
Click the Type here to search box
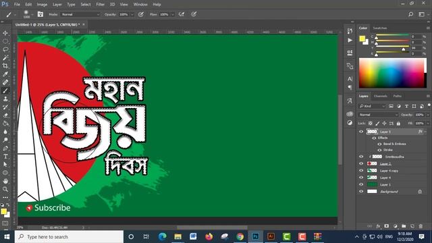click(69, 237)
